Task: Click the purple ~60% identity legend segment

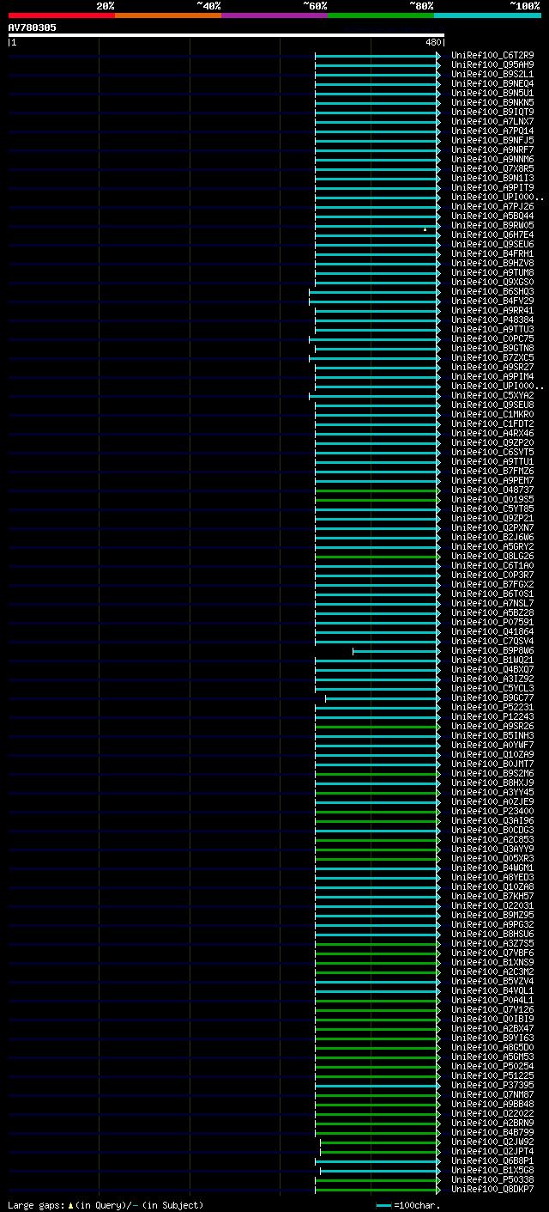Action: 274,15
